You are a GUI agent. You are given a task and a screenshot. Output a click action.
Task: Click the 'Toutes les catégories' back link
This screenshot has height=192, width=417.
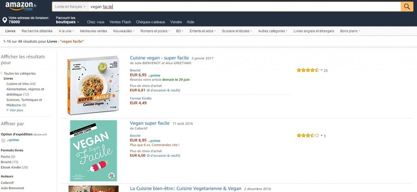(x=20, y=73)
